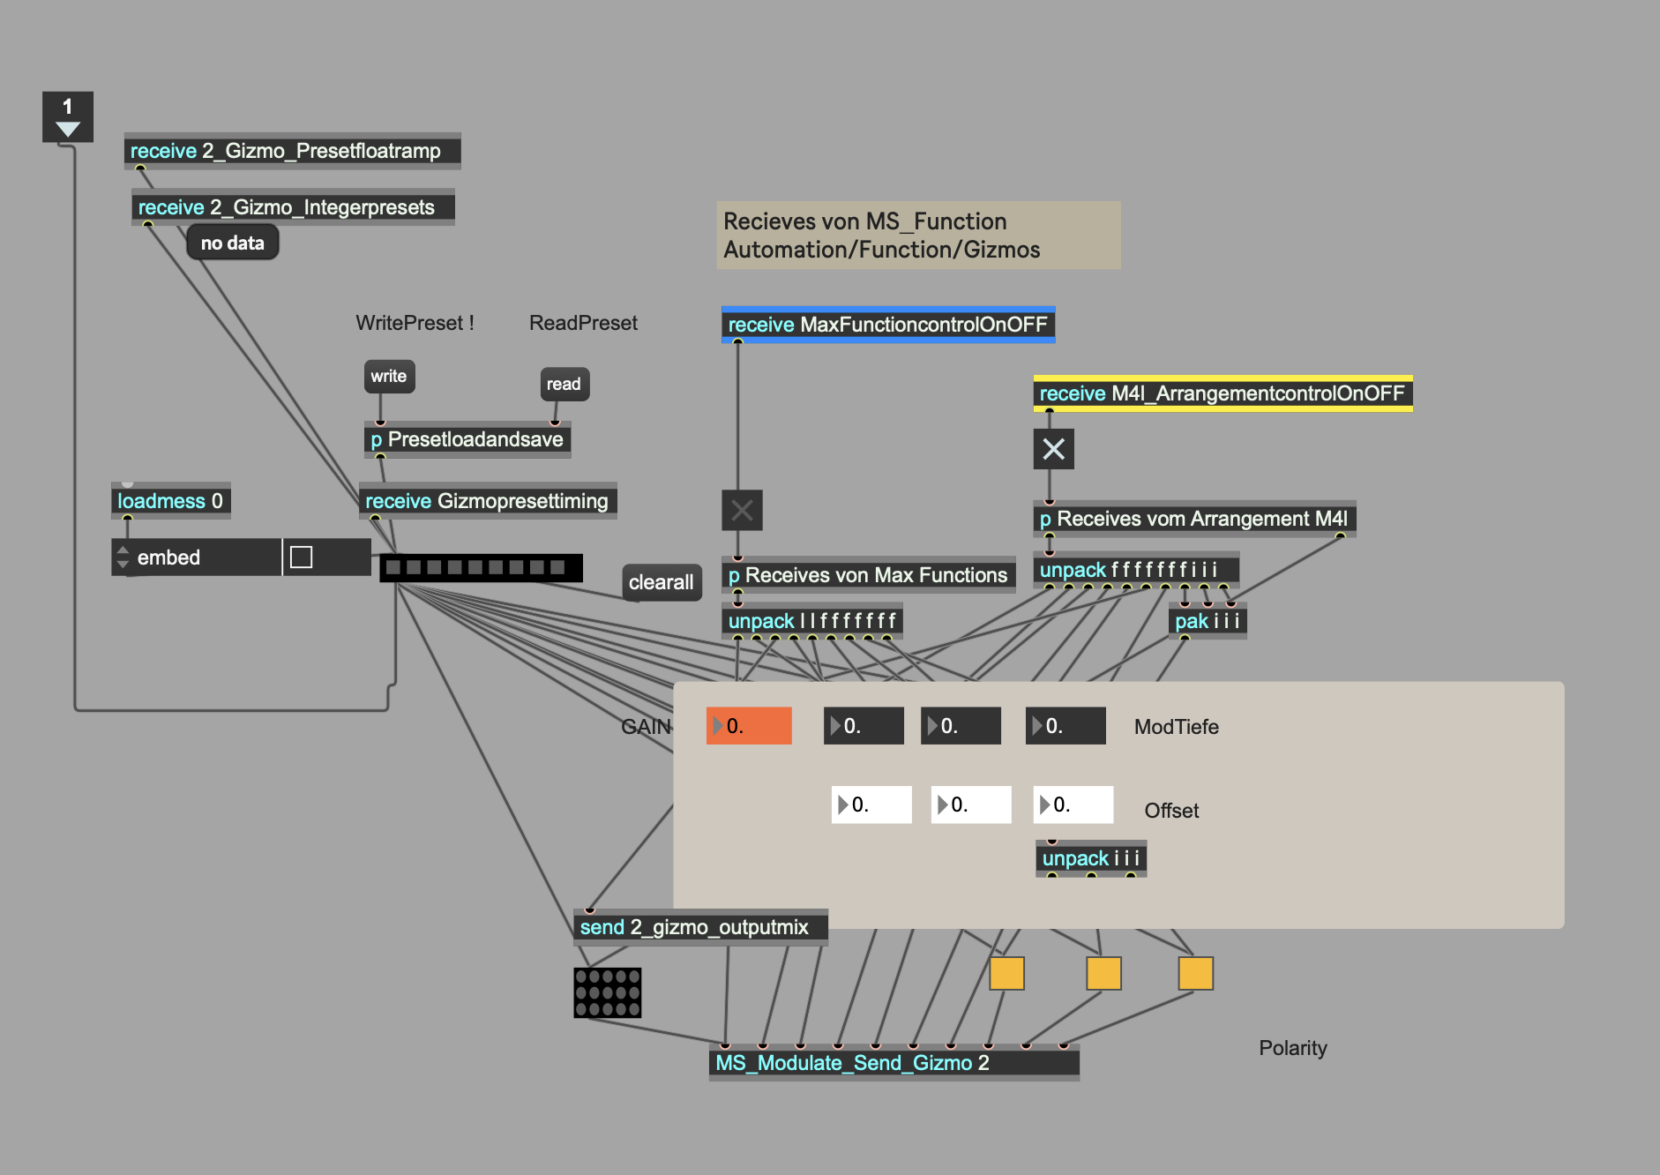Screen dimensions: 1660x1175
Task: Click the ReadPreset comment label
Action: pyautogui.click(x=583, y=323)
